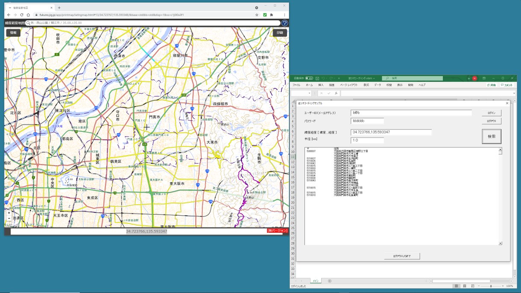Click the map's 情報 button

coord(13,33)
